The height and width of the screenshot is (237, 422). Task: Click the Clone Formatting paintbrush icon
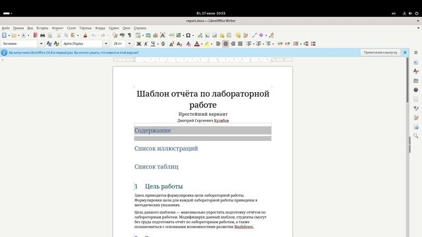(x=85, y=35)
